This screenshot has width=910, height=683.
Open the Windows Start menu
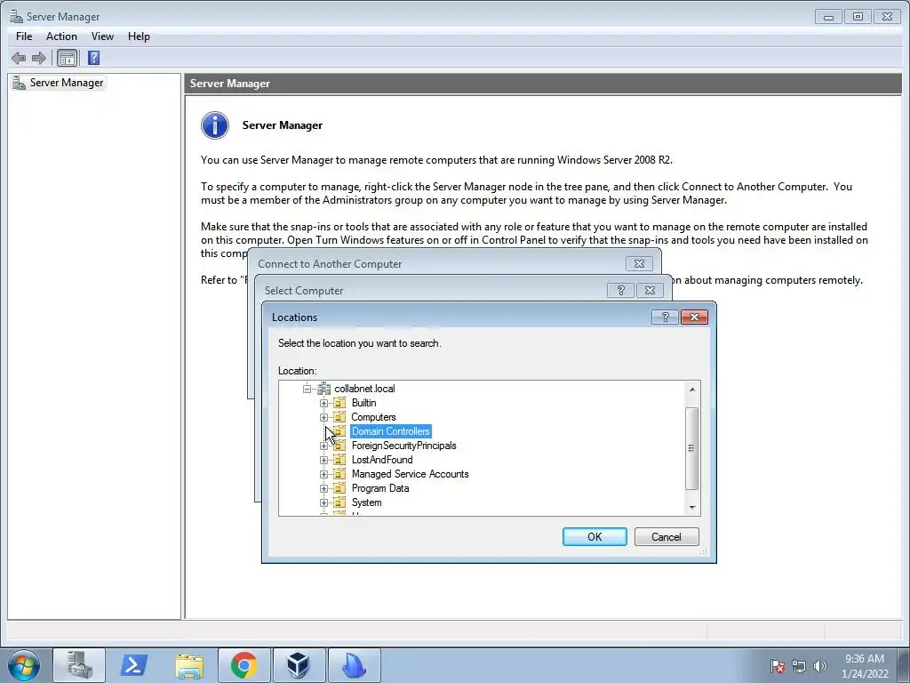[24, 666]
